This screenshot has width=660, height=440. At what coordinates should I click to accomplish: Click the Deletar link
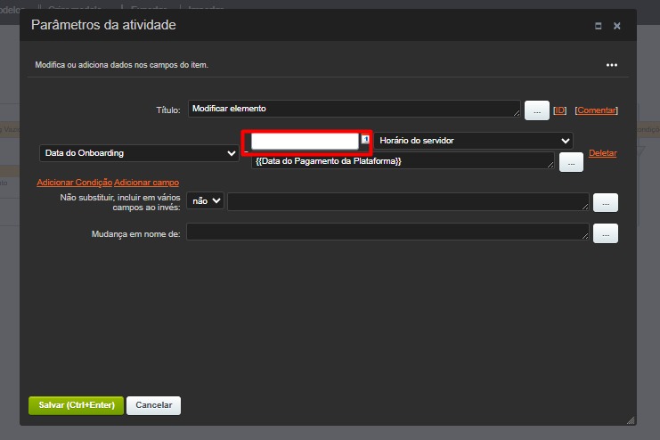pos(603,153)
